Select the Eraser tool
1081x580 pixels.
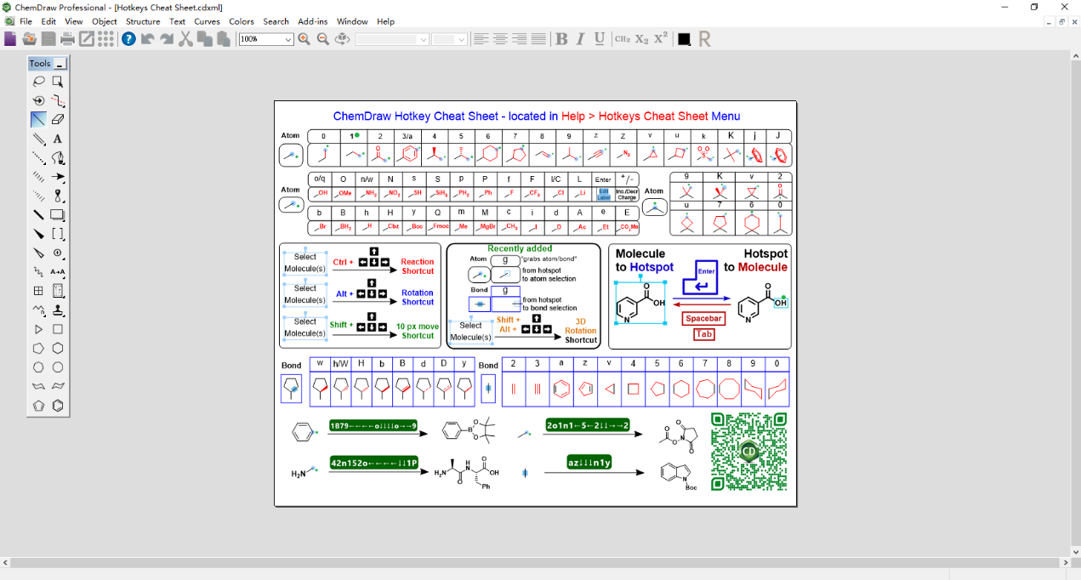[58, 120]
